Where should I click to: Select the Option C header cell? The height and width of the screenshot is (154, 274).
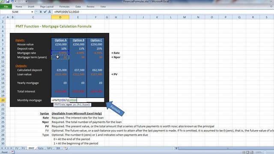click(x=96, y=40)
